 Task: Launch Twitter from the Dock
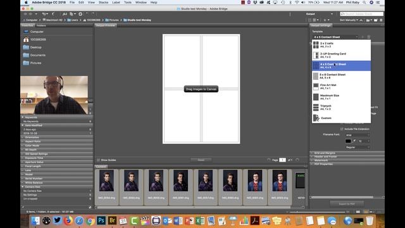(58, 220)
